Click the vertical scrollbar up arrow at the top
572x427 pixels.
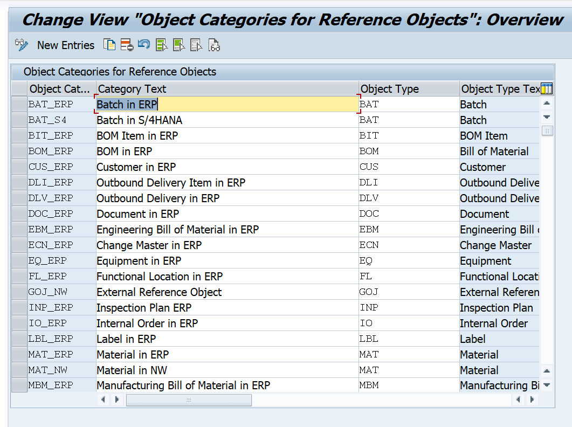(547, 104)
